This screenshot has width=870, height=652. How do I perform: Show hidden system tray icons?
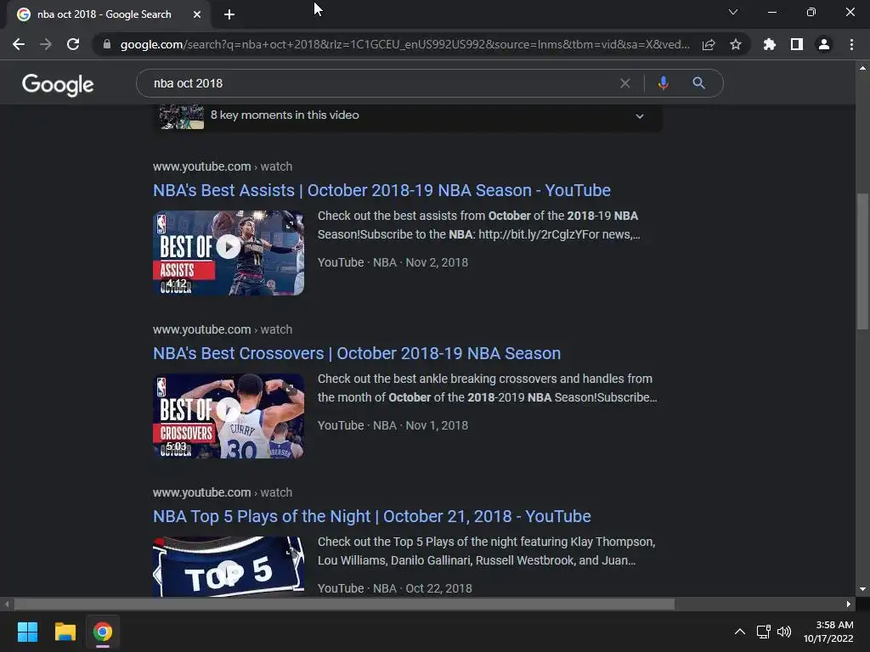pos(740,632)
